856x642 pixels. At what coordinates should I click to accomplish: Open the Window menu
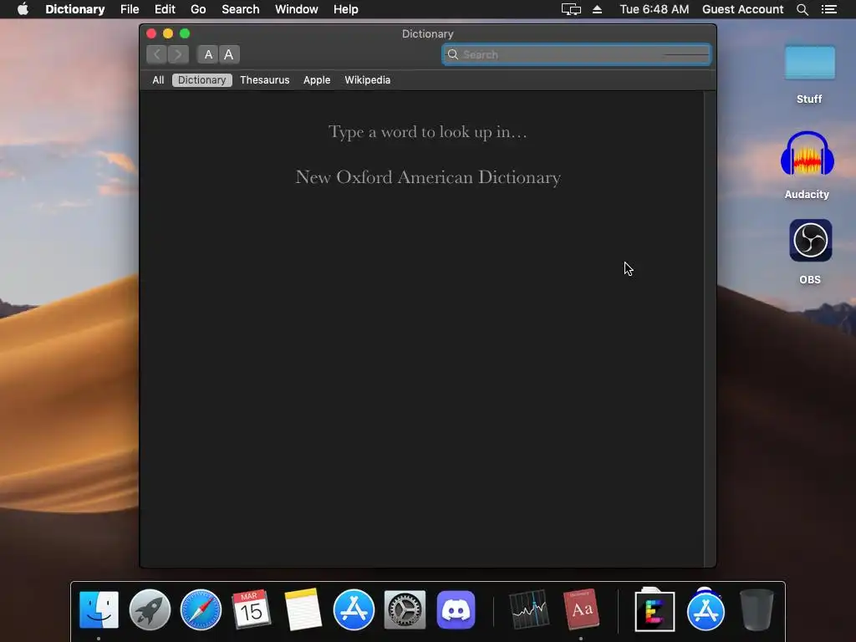click(x=297, y=9)
